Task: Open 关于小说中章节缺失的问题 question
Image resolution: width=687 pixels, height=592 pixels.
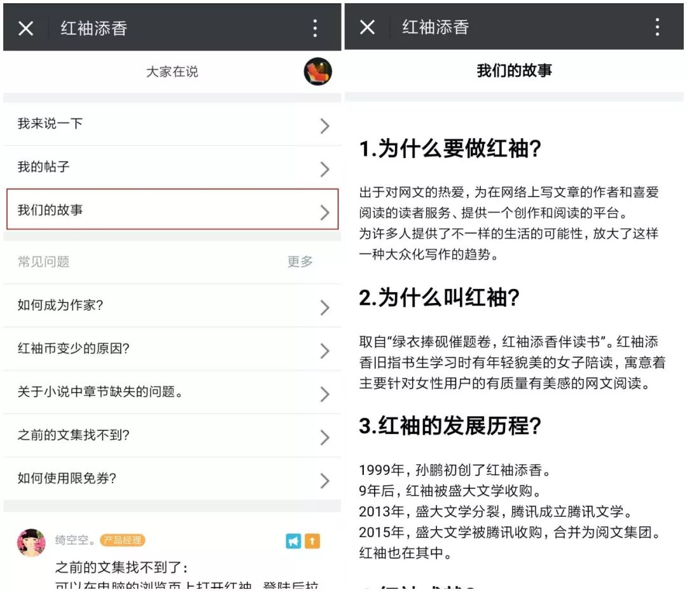Action: 172,392
